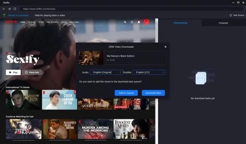Resume Ma Rainey's Black Bottom in Continue Watching
Screen dimensions: 246x144
click(59, 129)
